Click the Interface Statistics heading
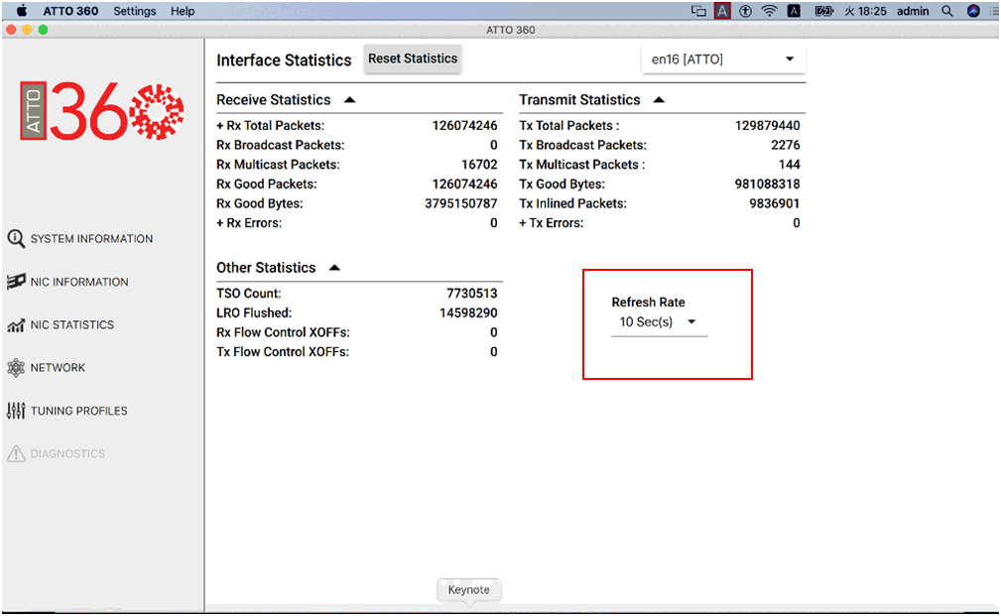The image size is (1001, 616). [x=284, y=60]
